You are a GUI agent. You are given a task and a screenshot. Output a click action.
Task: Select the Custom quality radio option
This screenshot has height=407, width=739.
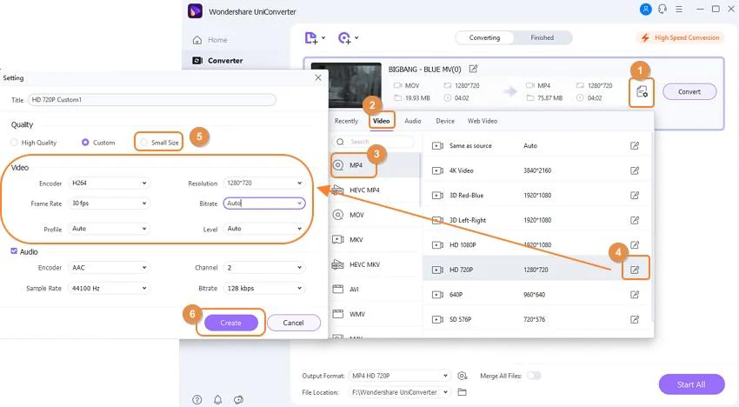tap(85, 143)
